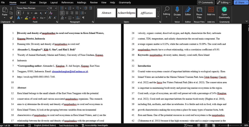Toggle show paragraph marks
249x127 pixels.
83,18
